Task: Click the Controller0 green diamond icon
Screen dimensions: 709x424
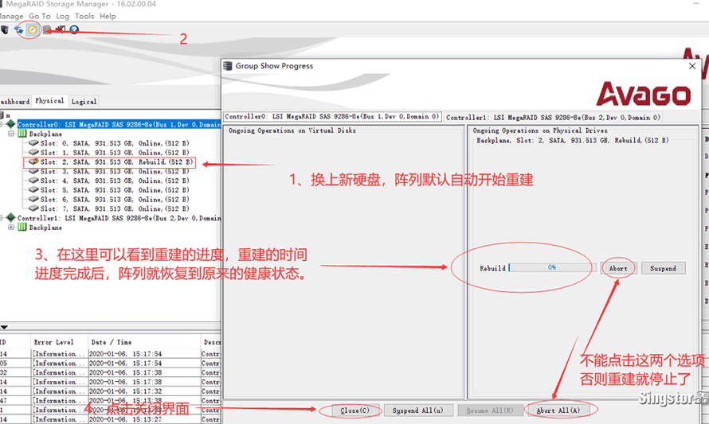Action: click(x=11, y=124)
